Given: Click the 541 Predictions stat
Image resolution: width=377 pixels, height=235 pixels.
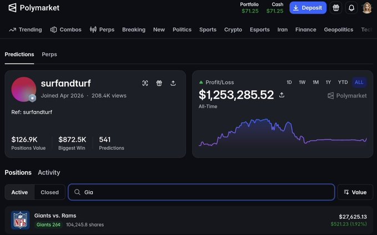Looking at the screenshot, I should (x=112, y=143).
